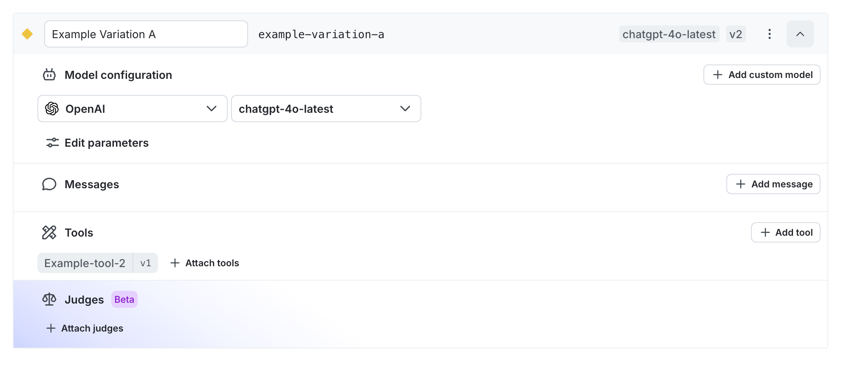Click the OpenAI logo icon
This screenshot has width=841, height=368.
coord(52,109)
